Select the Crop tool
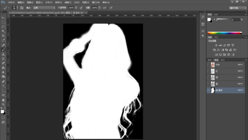Image resolution: width=248 pixels, height=140 pixels. [x=3, y=36]
